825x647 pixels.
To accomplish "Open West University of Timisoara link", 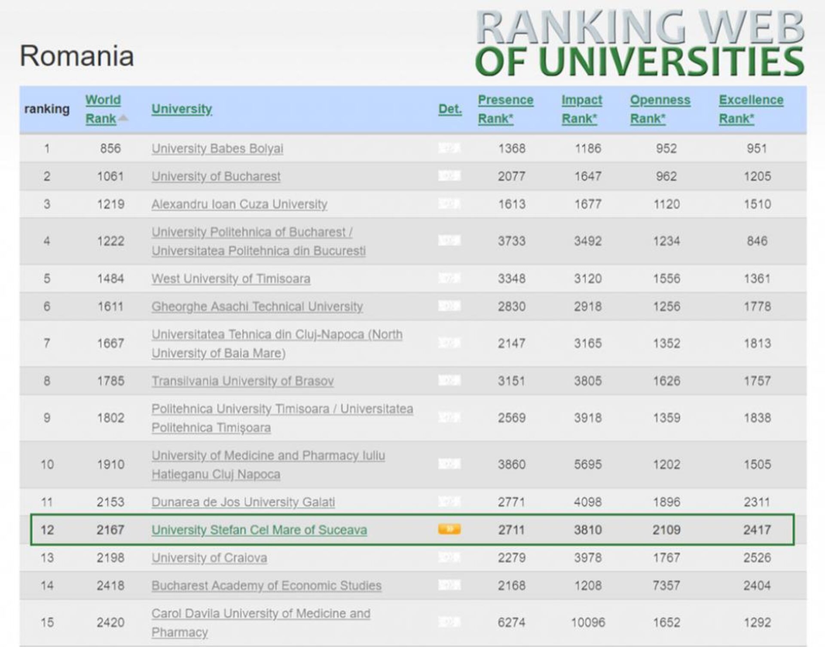I will pos(231,279).
